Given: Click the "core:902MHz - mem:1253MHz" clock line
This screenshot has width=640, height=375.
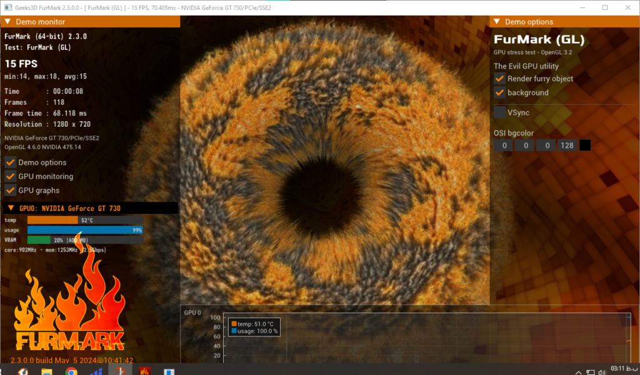Looking at the screenshot, I should [55, 250].
